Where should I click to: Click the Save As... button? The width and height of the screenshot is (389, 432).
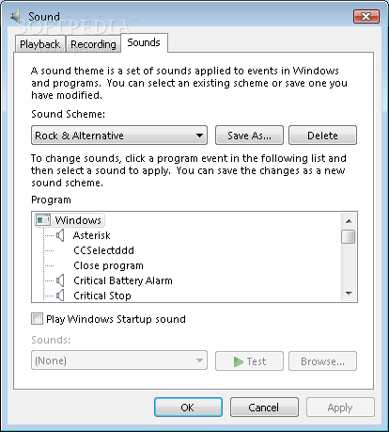tap(249, 136)
